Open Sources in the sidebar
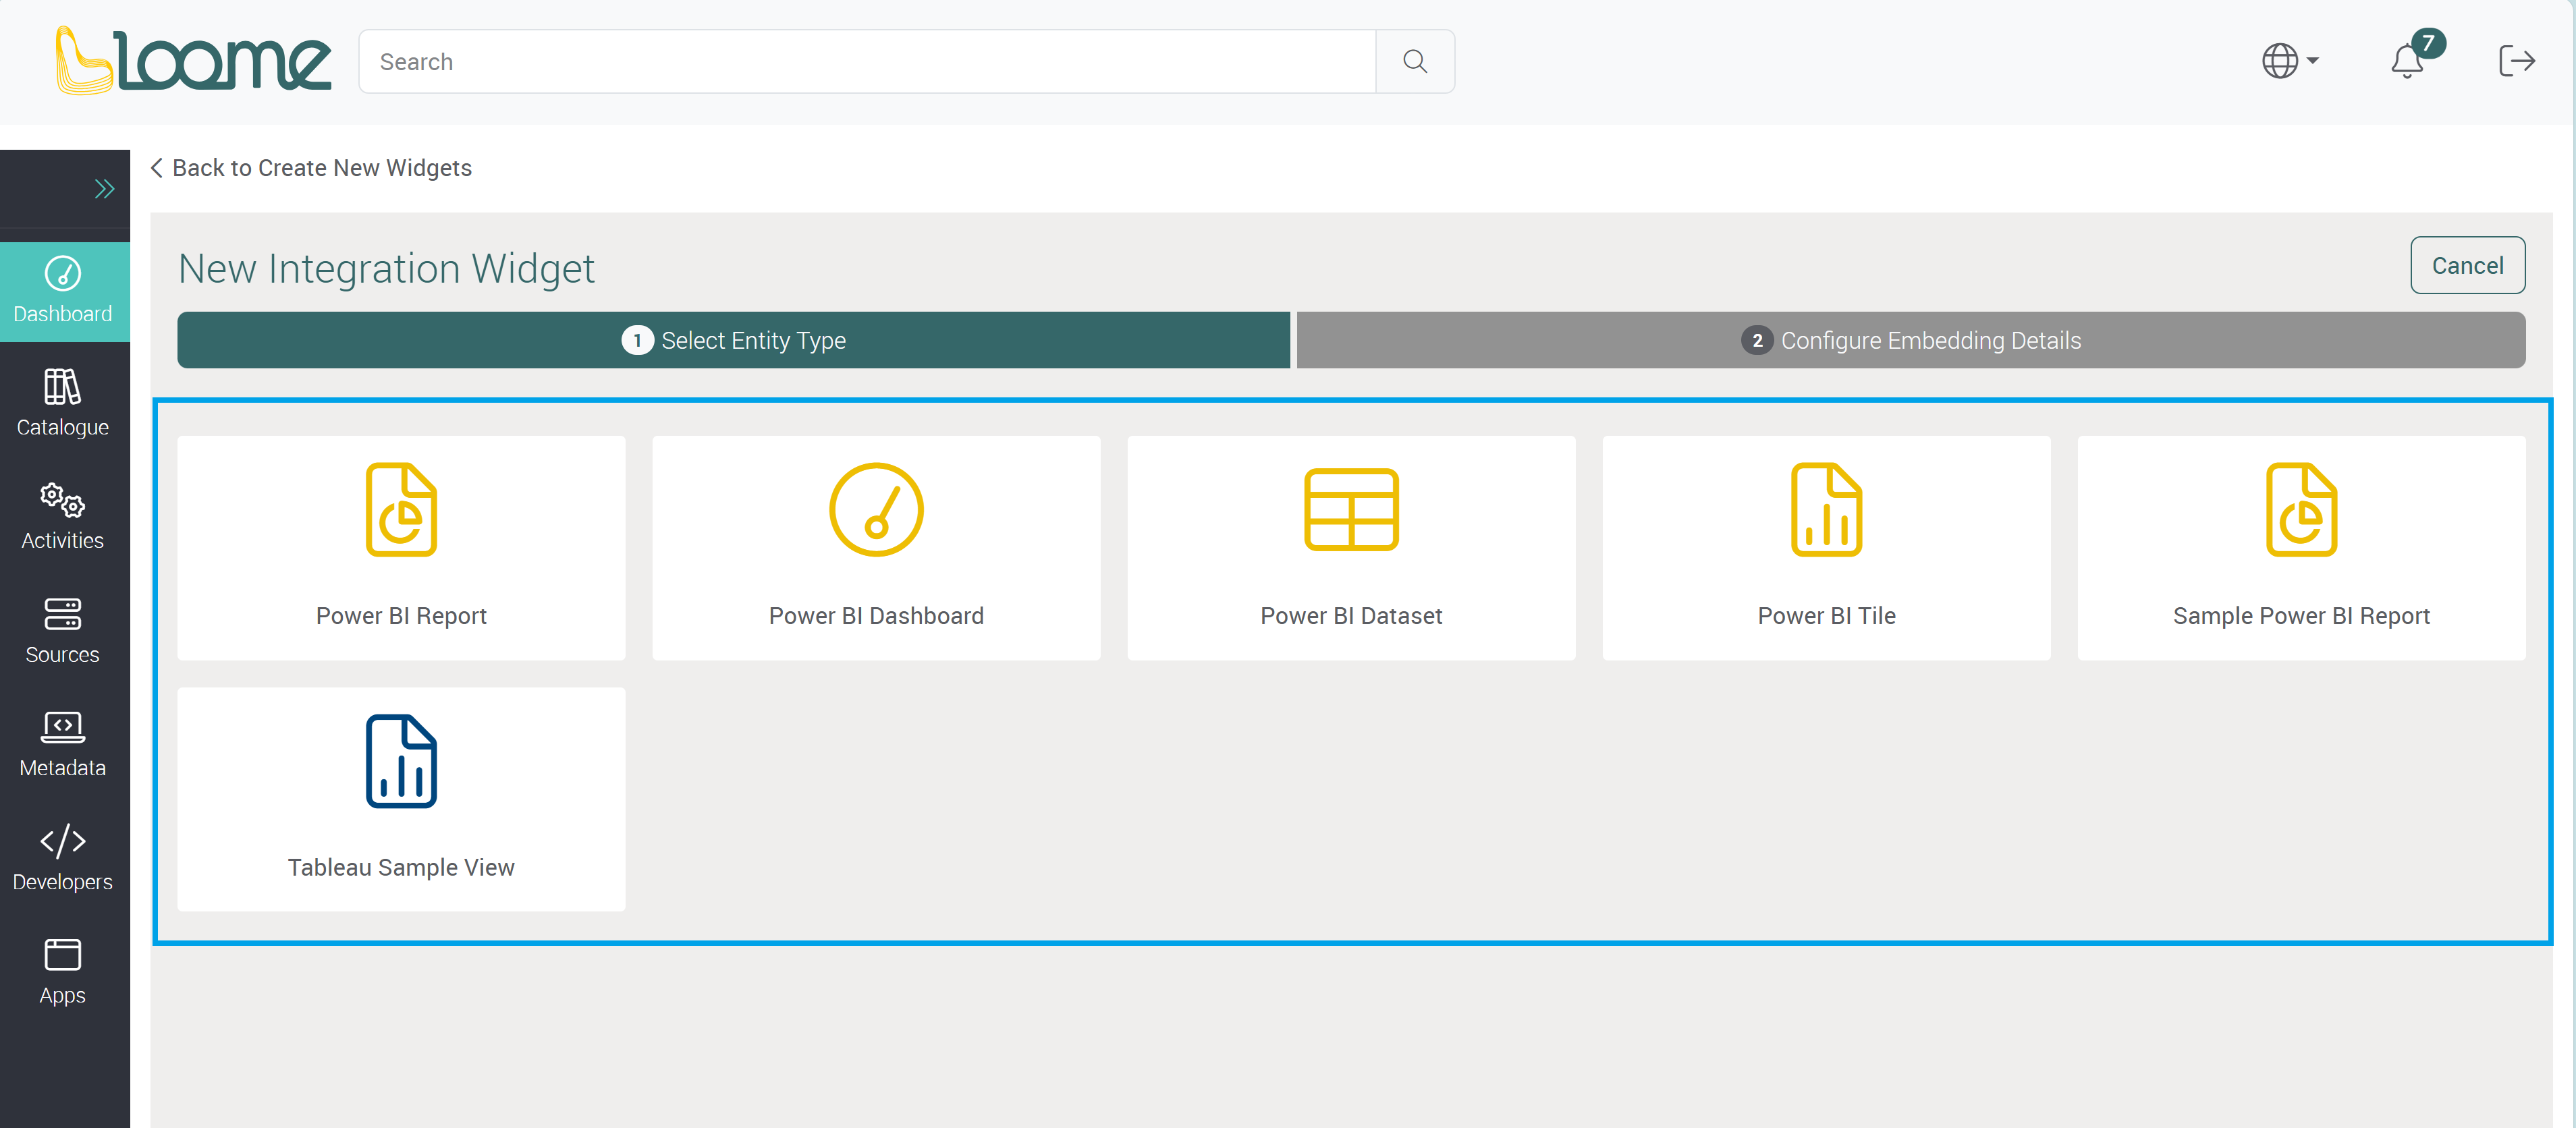This screenshot has width=2576, height=1128. [x=64, y=630]
